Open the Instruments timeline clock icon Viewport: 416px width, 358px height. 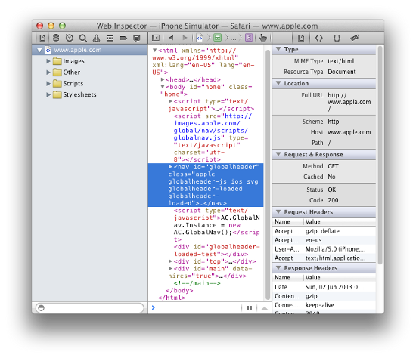pyautogui.click(x=70, y=39)
